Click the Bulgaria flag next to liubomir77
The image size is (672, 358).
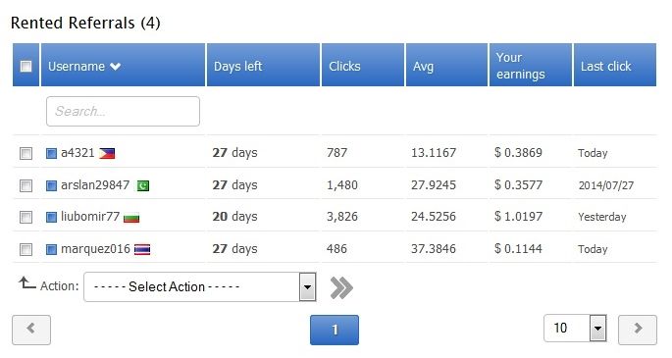[x=131, y=218]
